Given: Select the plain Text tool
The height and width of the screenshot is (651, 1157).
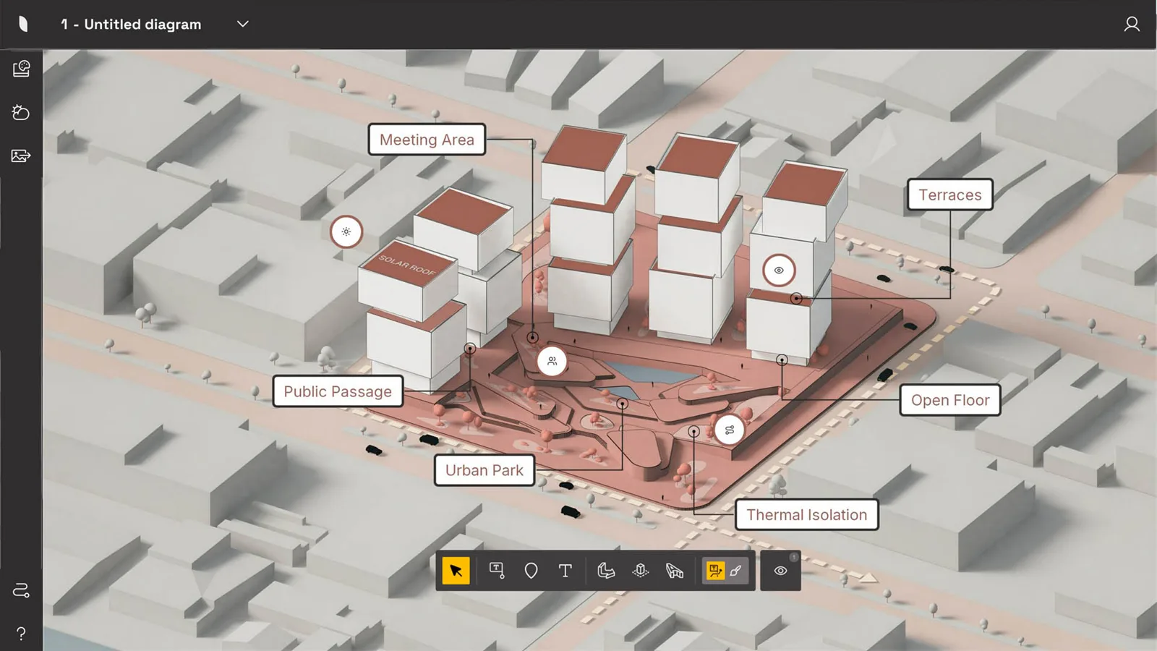Looking at the screenshot, I should click(565, 571).
